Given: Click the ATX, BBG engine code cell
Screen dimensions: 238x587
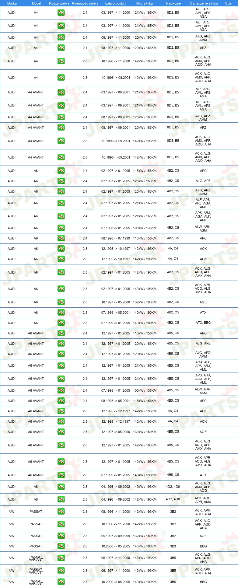Looking at the screenshot, I should pyautogui.click(x=203, y=323).
